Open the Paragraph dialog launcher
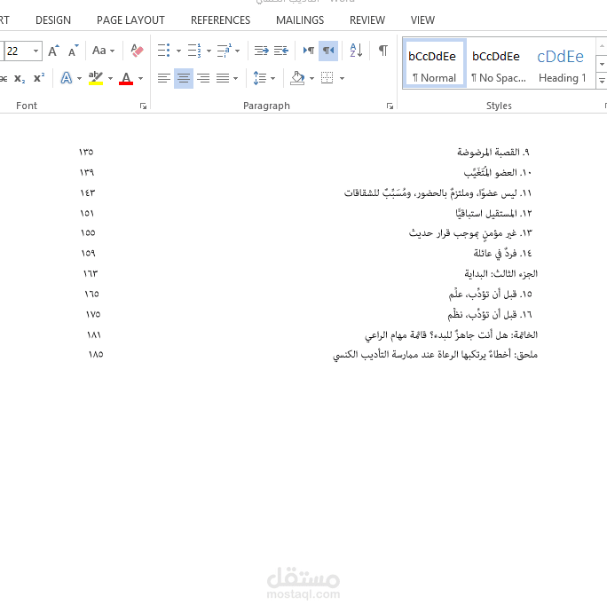Image resolution: width=607 pixels, height=613 pixels. pos(390,106)
